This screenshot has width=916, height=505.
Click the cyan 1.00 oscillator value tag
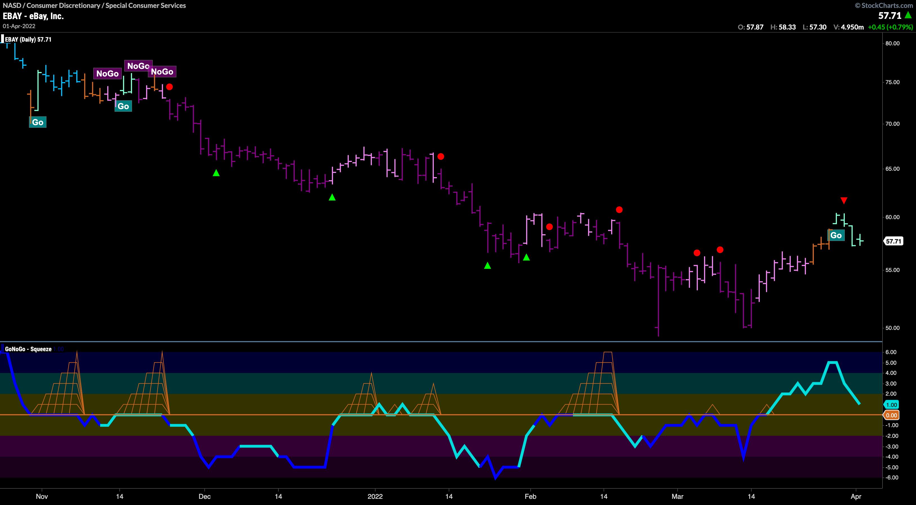click(x=892, y=405)
